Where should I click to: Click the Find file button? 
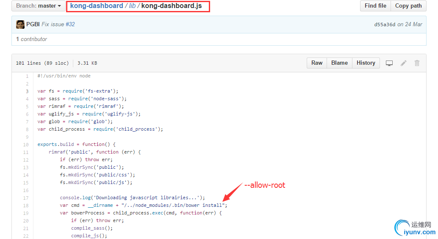(x=375, y=6)
